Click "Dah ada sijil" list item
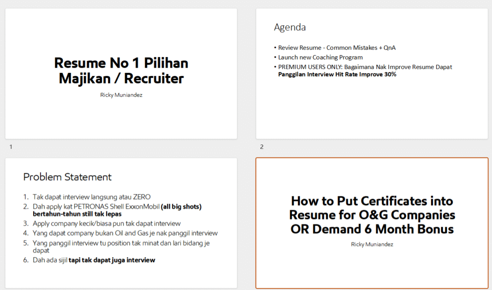The width and height of the screenshot is (492, 290). 94,260
